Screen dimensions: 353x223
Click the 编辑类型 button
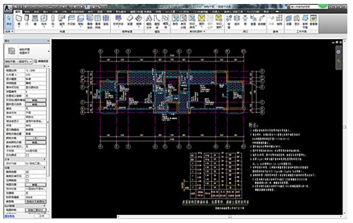point(41,61)
